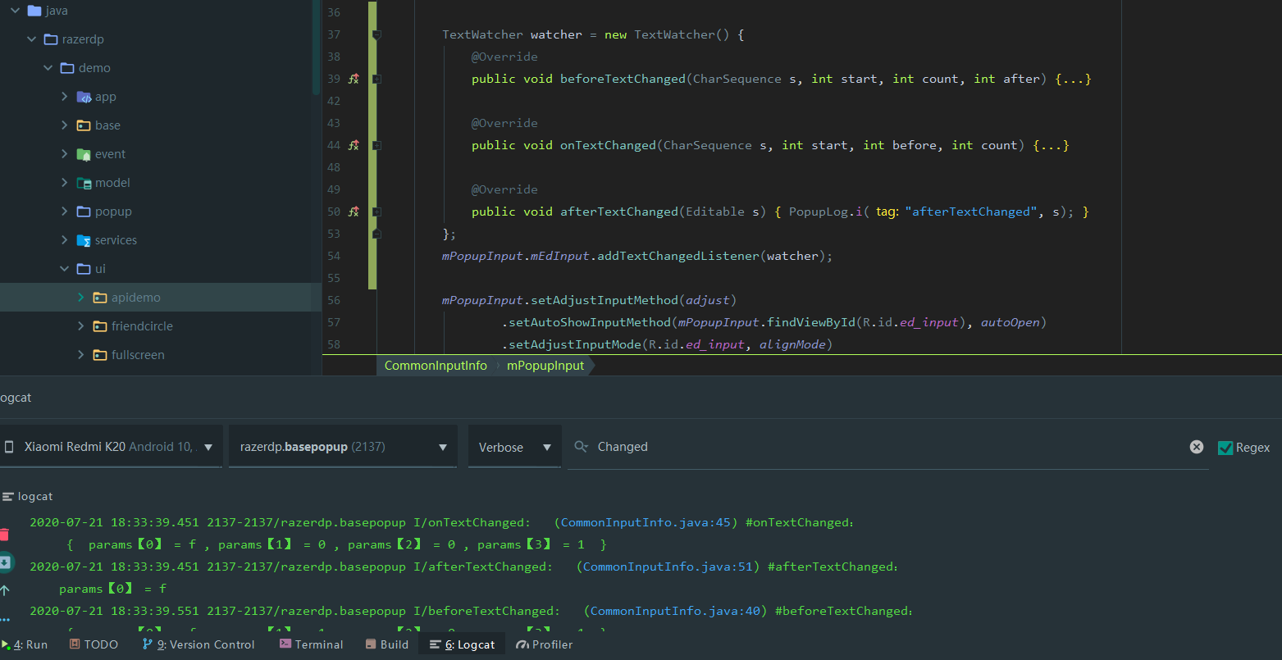Screen dimensions: 1282x660
Task: Click the Changed search input field
Action: click(x=738, y=447)
